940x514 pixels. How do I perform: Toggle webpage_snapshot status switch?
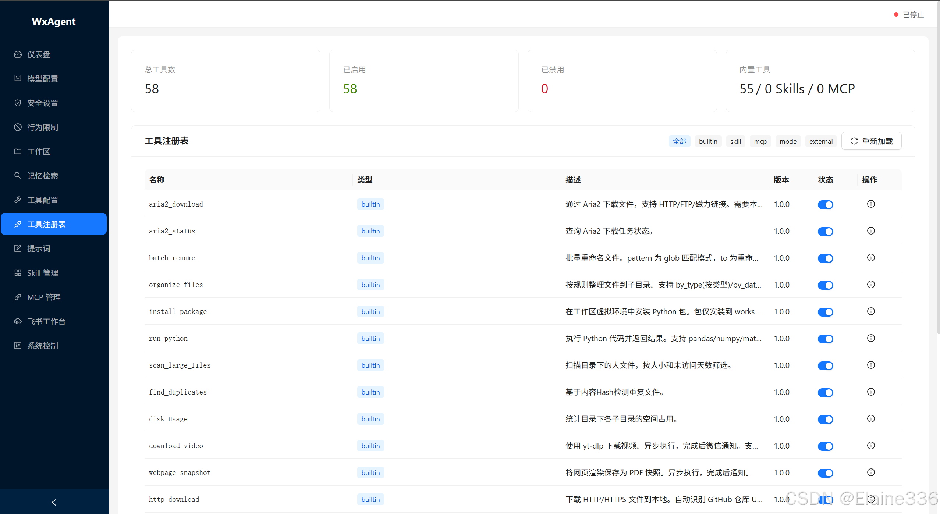click(x=825, y=473)
